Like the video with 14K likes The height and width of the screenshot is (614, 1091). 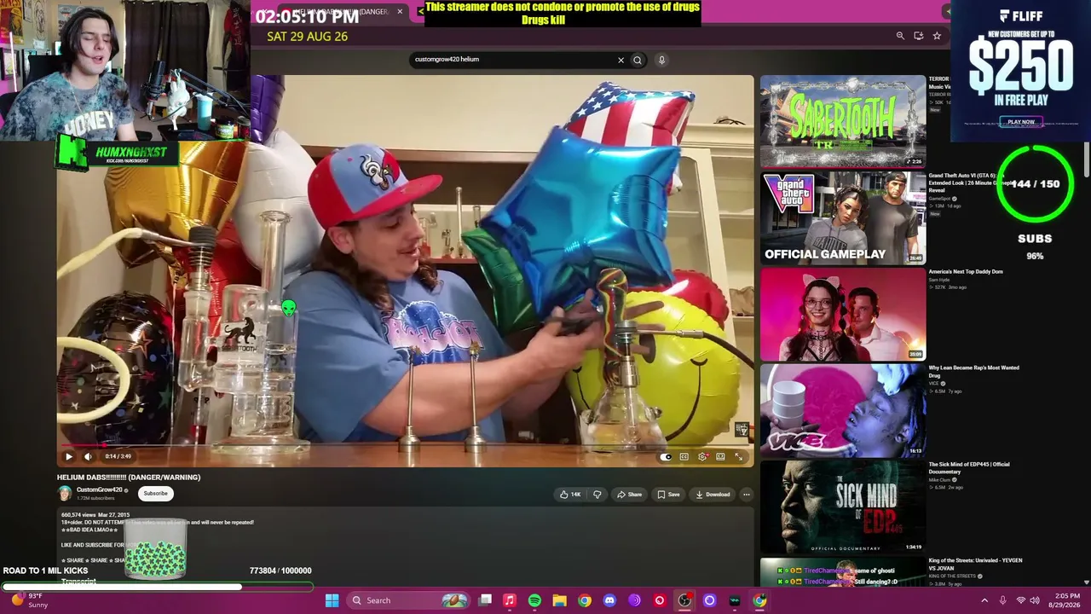pyautogui.click(x=570, y=495)
